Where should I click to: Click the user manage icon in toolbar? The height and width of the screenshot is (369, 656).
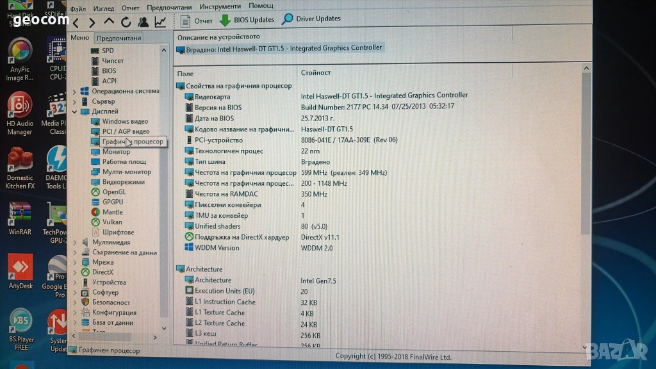[x=143, y=22]
